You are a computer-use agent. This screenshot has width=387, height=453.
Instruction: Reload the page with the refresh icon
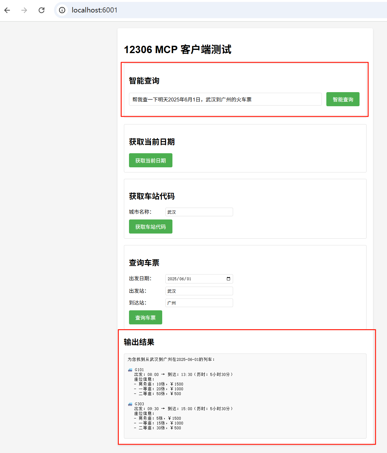pyautogui.click(x=42, y=10)
